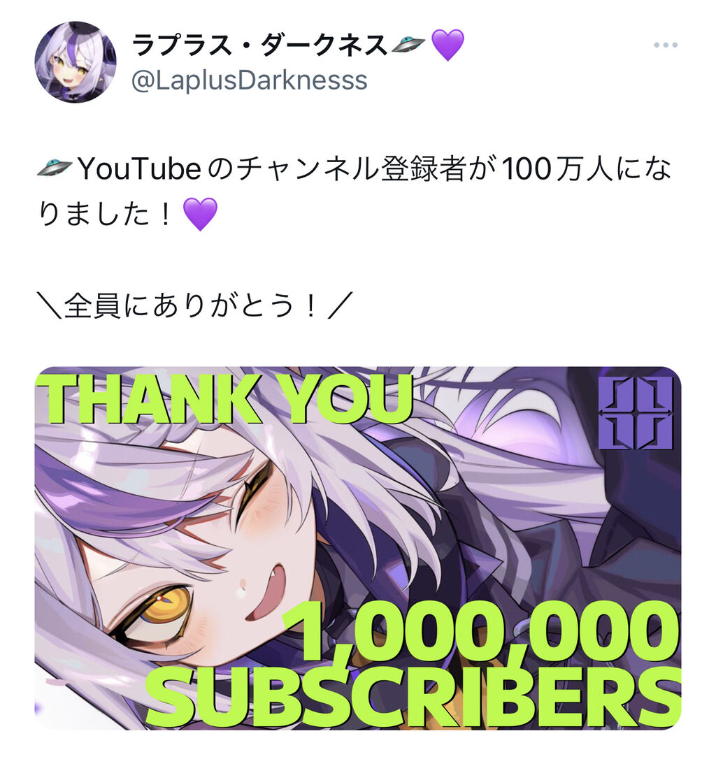Open the three-dot more options menu

(x=665, y=45)
